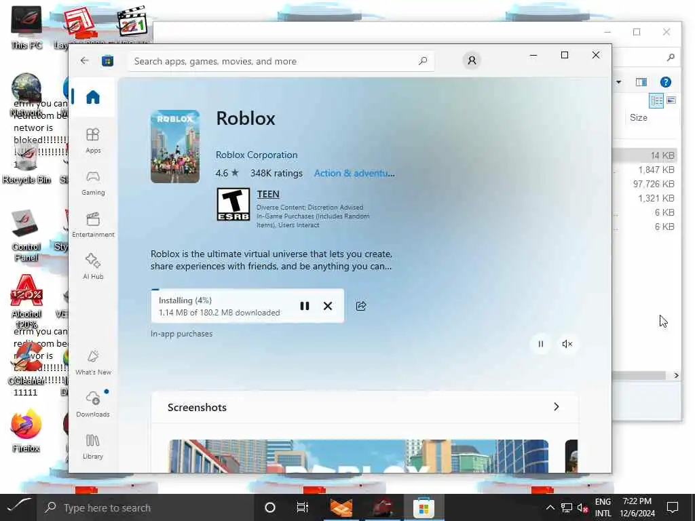Open Task View on taskbar
The image size is (695, 521).
click(x=302, y=507)
